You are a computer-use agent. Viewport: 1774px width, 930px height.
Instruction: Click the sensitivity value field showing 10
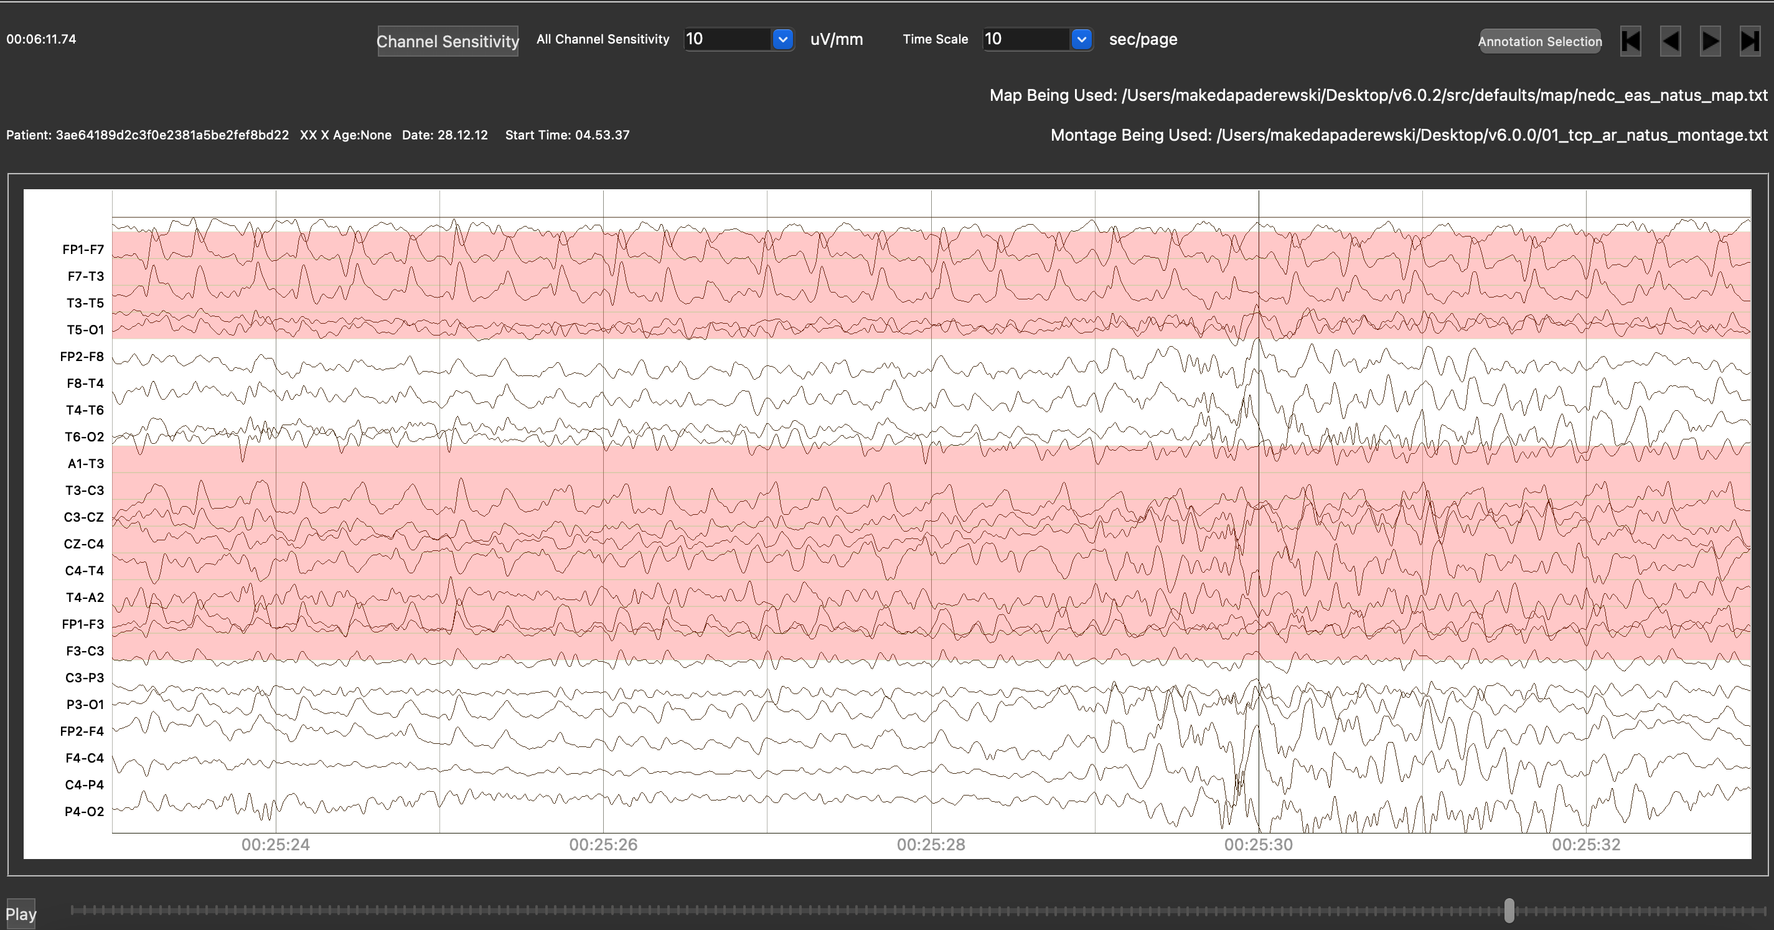[x=726, y=39]
